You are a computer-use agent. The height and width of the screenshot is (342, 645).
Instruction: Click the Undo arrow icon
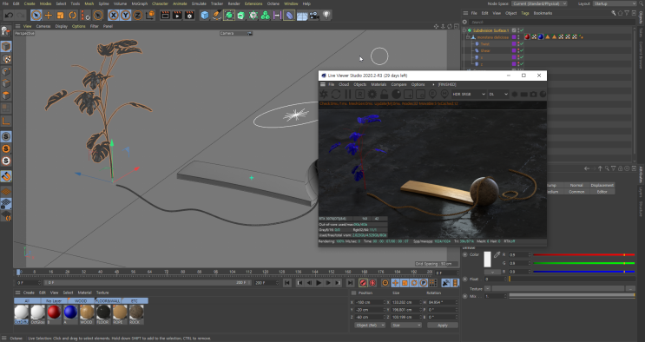(9, 16)
